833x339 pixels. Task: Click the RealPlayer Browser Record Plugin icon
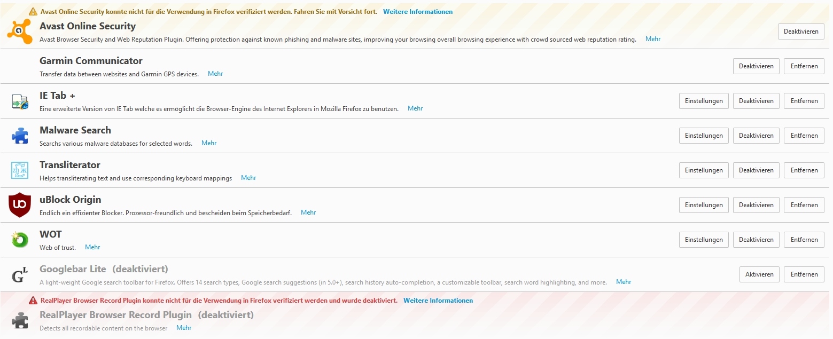[20, 320]
